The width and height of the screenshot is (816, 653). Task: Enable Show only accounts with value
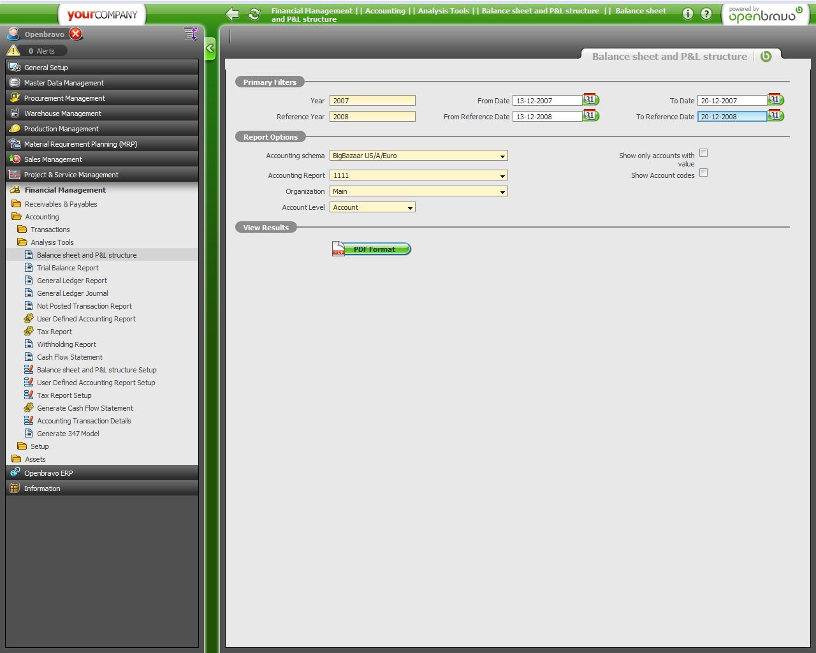click(703, 153)
